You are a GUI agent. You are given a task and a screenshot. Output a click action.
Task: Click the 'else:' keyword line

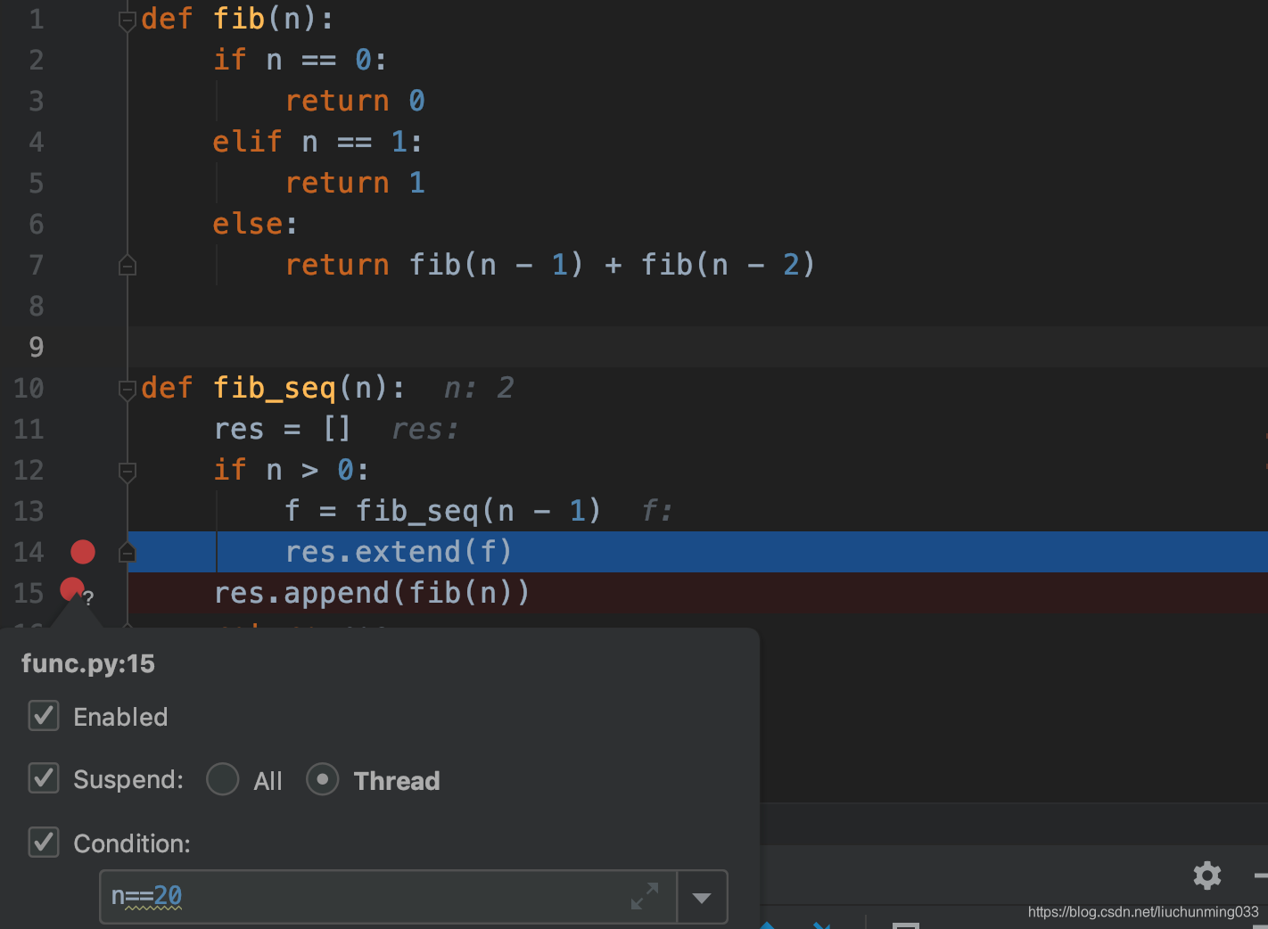[255, 224]
